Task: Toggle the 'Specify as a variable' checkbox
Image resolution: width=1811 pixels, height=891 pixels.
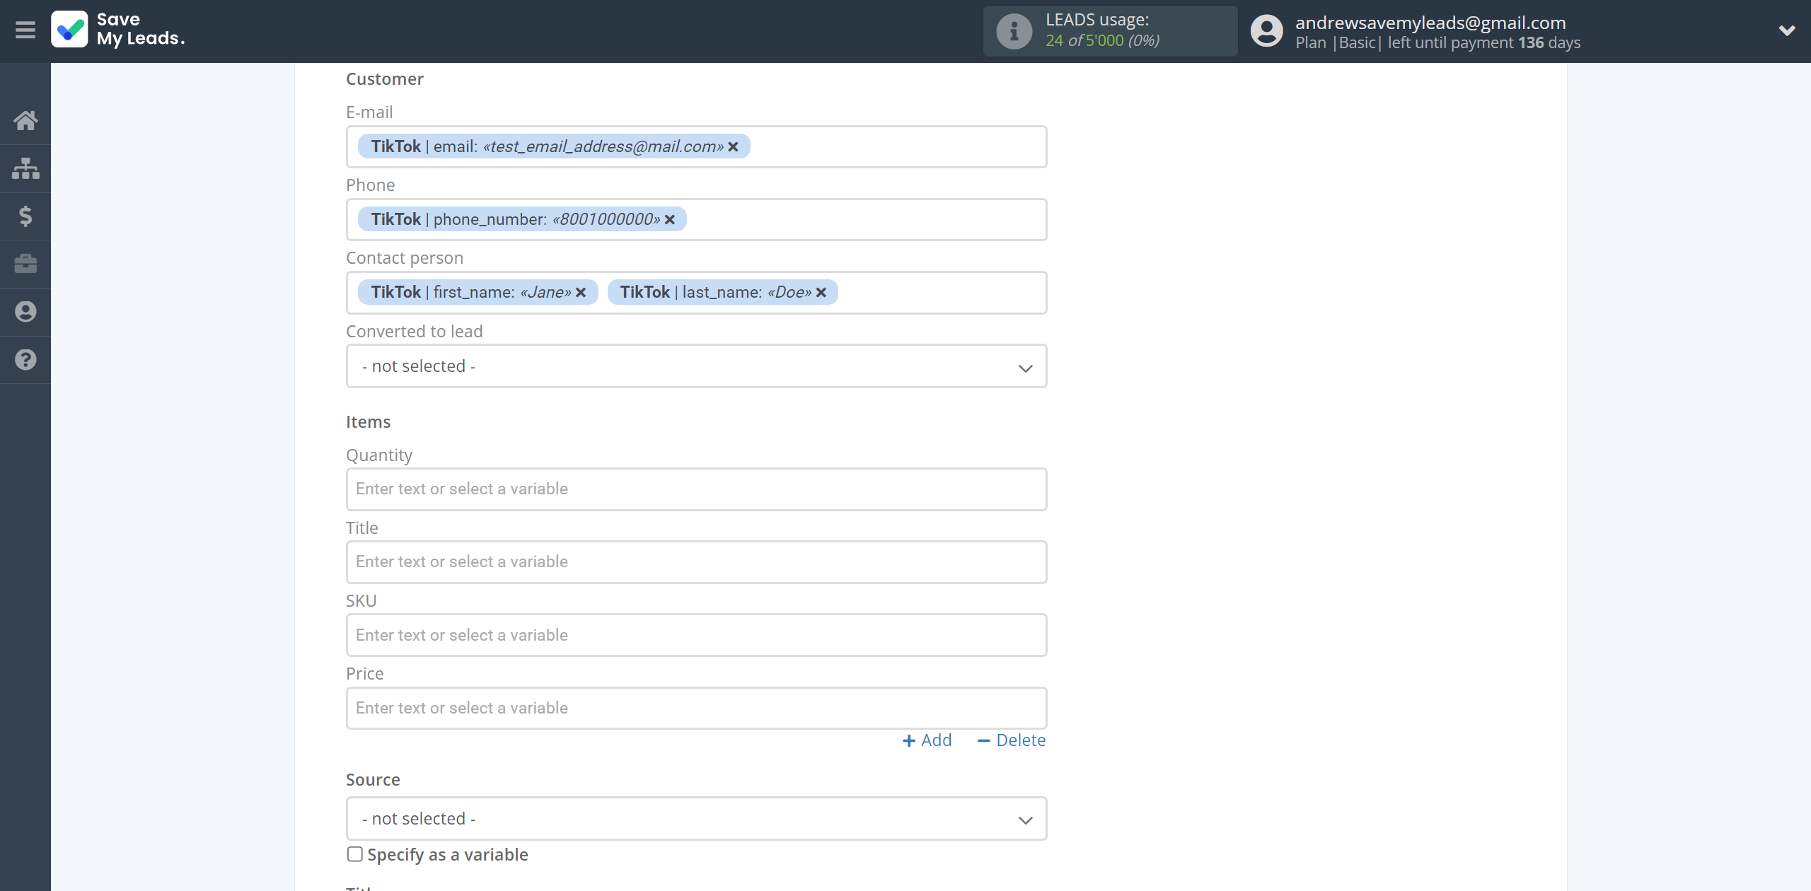Action: [x=354, y=854]
